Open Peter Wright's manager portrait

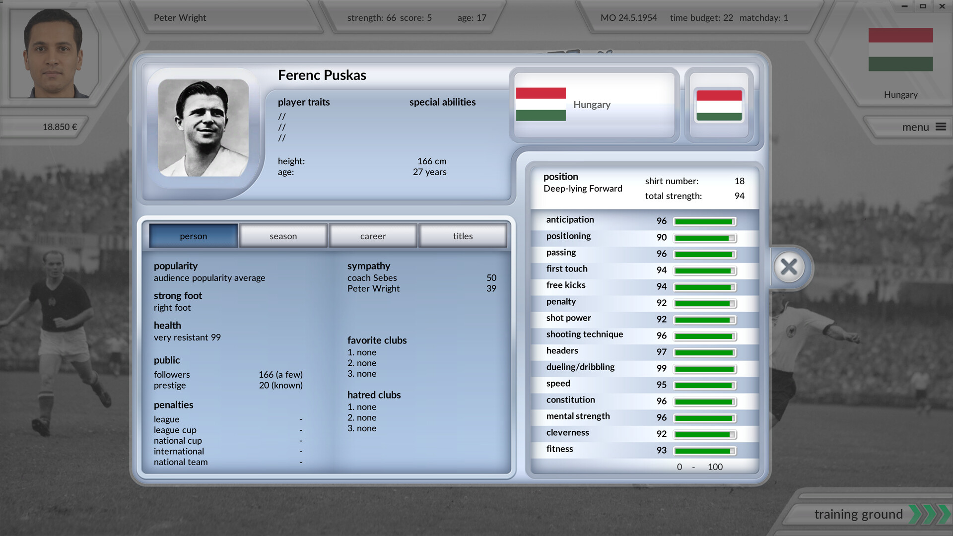coord(50,53)
